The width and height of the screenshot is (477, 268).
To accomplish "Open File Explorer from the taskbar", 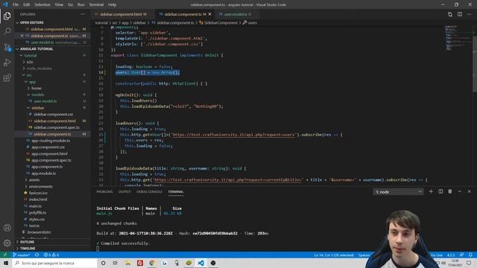I will (x=127, y=263).
